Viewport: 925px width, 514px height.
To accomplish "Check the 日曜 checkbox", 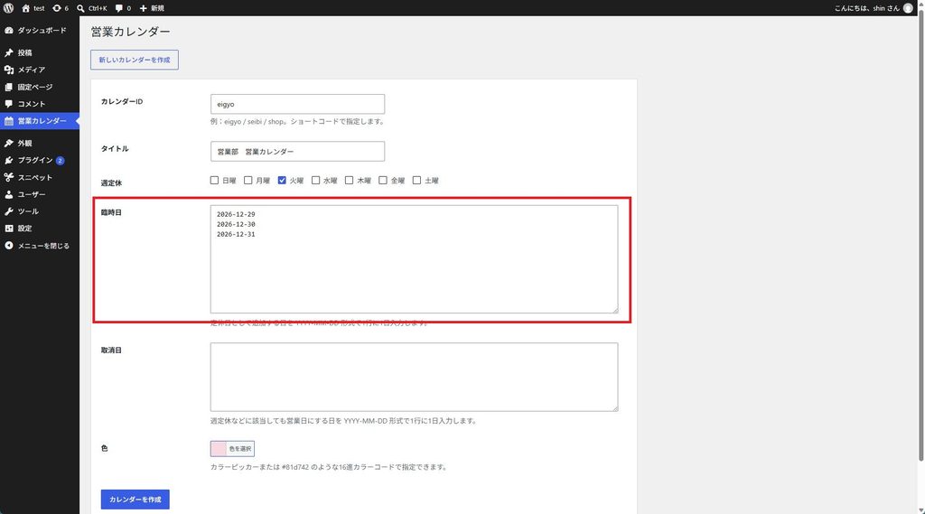I will click(x=214, y=180).
